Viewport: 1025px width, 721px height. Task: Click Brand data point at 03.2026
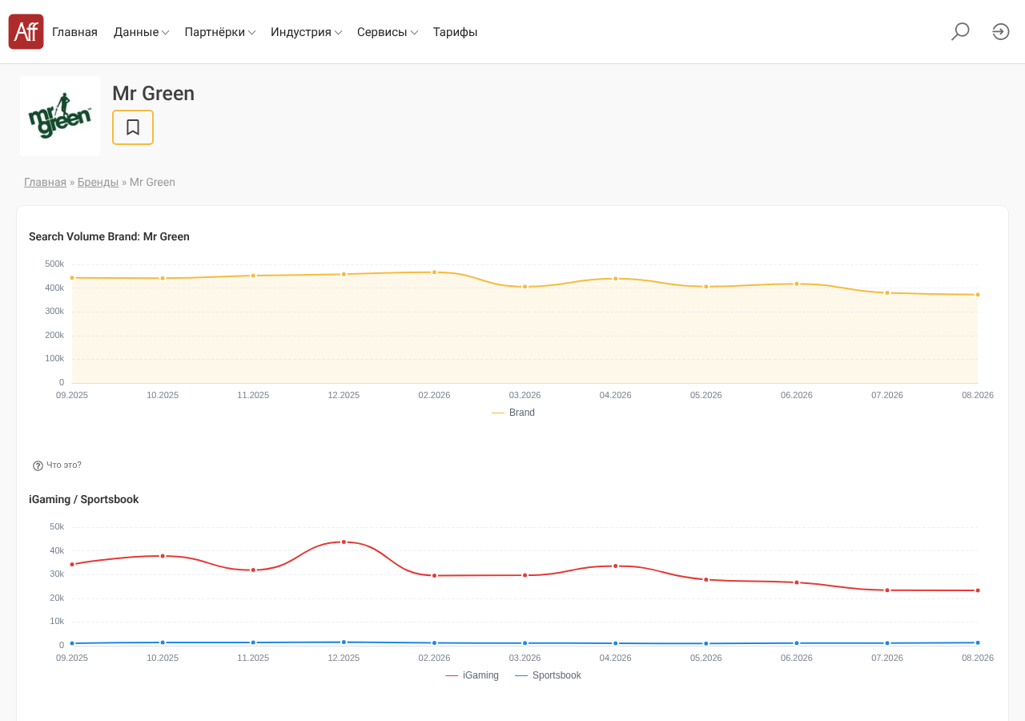[525, 286]
